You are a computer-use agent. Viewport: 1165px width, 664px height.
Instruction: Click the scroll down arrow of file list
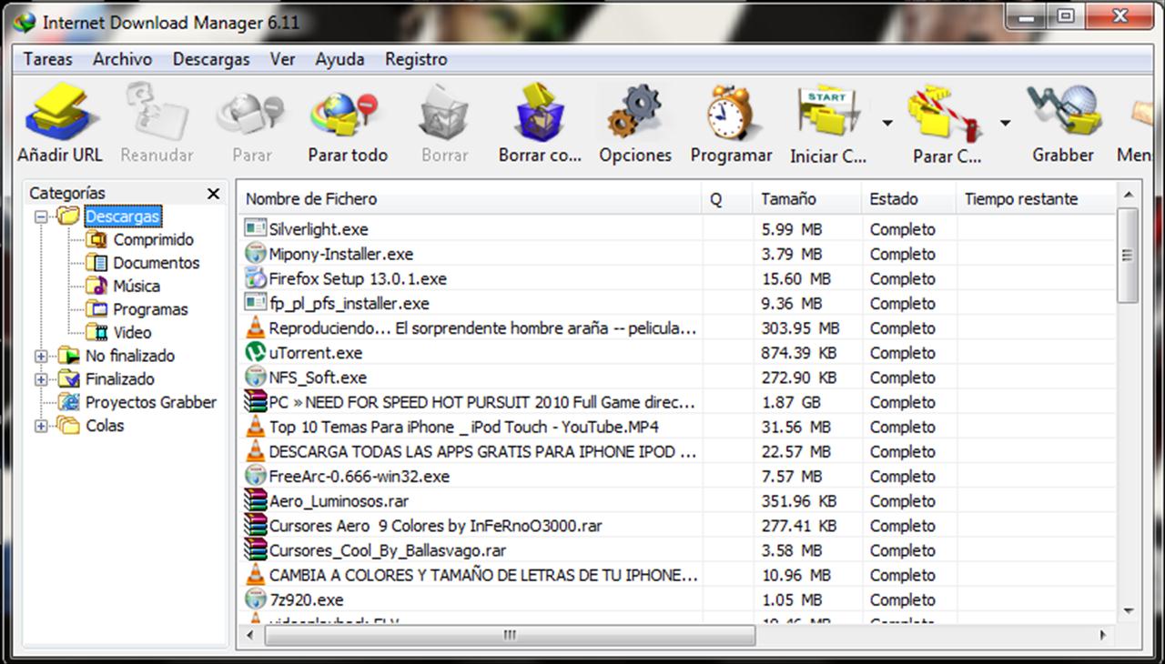1128,611
